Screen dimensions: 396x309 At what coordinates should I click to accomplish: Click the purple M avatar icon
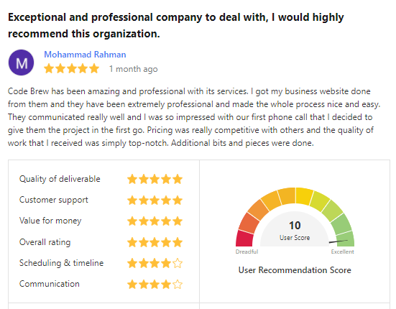point(22,63)
